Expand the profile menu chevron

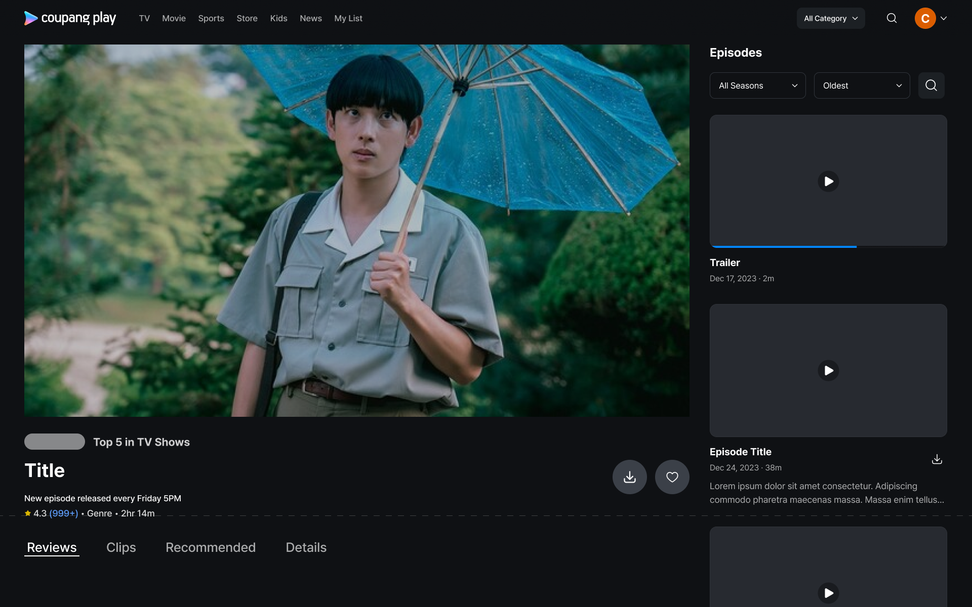(x=944, y=18)
